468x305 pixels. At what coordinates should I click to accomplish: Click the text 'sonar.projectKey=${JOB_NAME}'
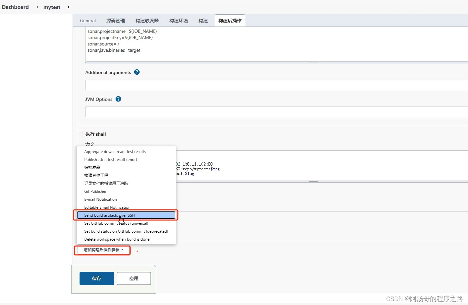pos(120,38)
